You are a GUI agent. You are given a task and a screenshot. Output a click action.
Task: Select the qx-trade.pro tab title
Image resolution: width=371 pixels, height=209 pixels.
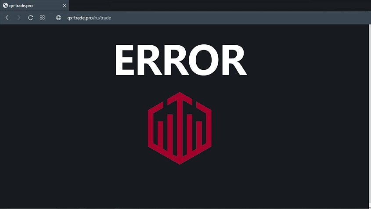tap(21, 6)
